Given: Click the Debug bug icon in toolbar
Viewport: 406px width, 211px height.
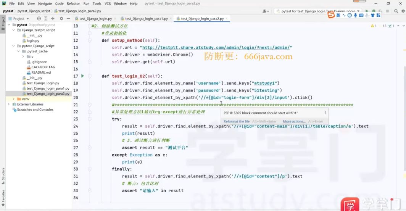Looking at the screenshot, I should click(x=374, y=11).
